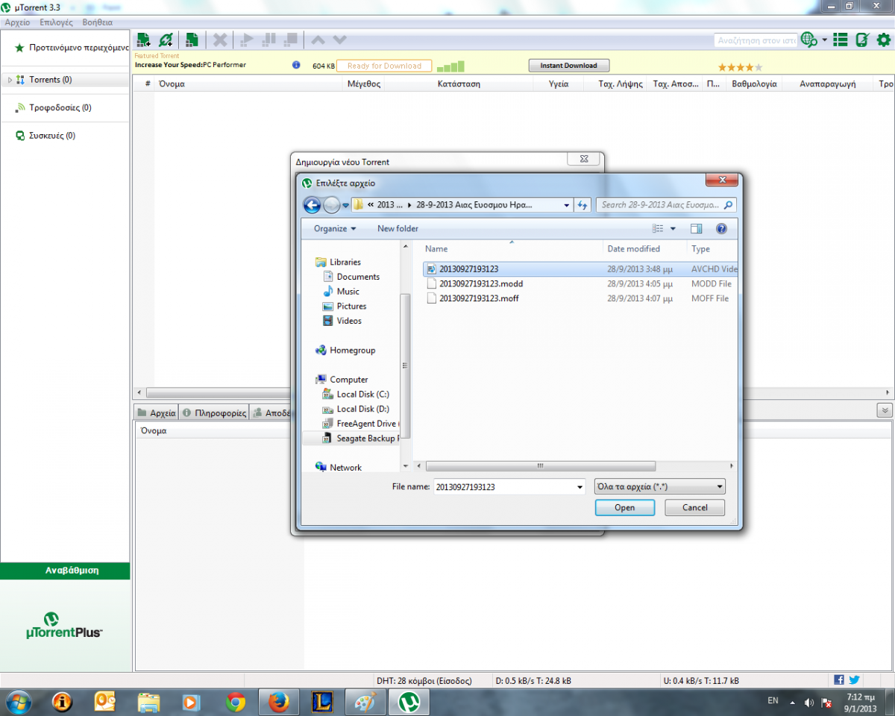
Task: Switch to the Αρχεία tab
Action: tap(157, 412)
